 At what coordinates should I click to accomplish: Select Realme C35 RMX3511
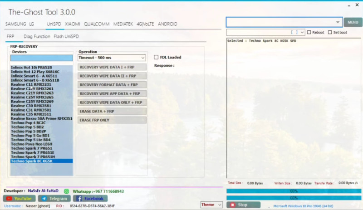coord(31,114)
